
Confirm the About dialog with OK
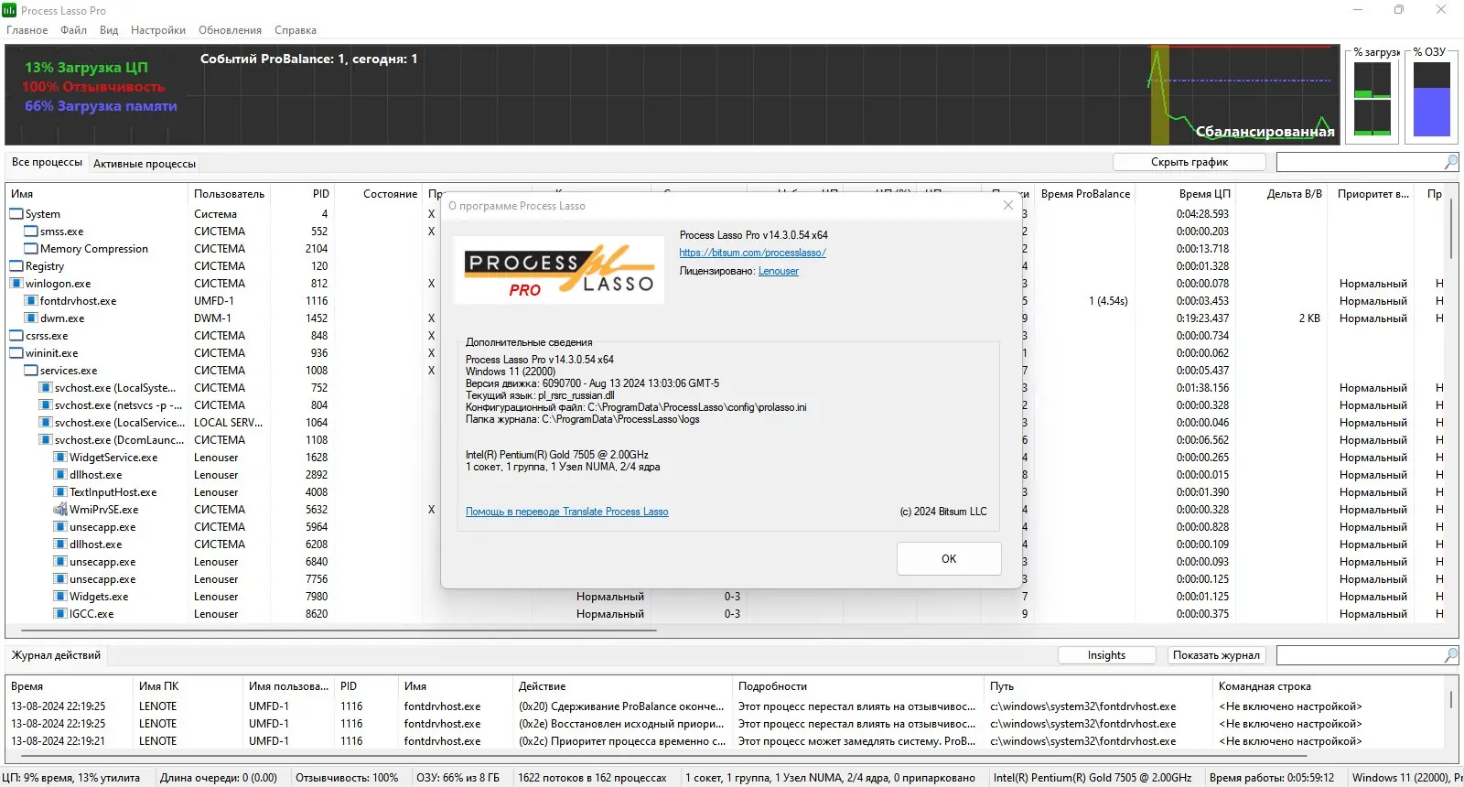pos(949,559)
